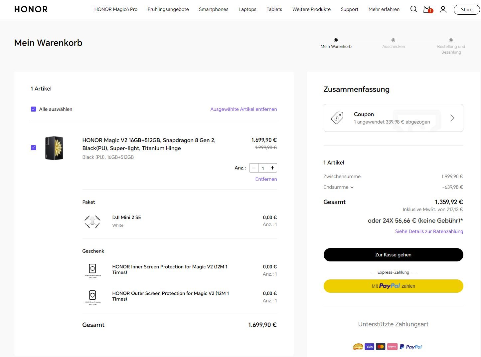The width and height of the screenshot is (481, 357).
Task: Increase quantity with the plus button
Action: click(272, 168)
